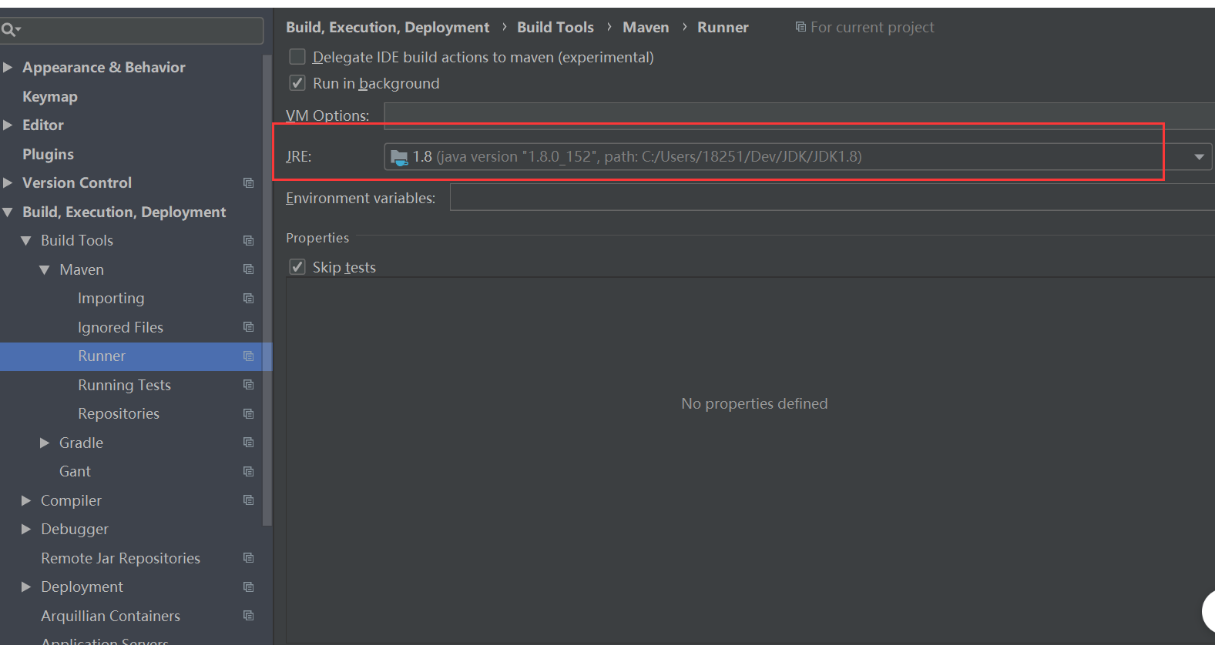
Task: Enable Delegate IDE build actions to maven
Action: click(x=297, y=57)
